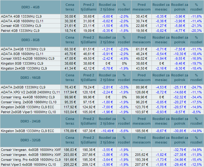Click the -12,5% cell in Patriot Viper3 4x8GB row

pyautogui.click(x=196, y=165)
